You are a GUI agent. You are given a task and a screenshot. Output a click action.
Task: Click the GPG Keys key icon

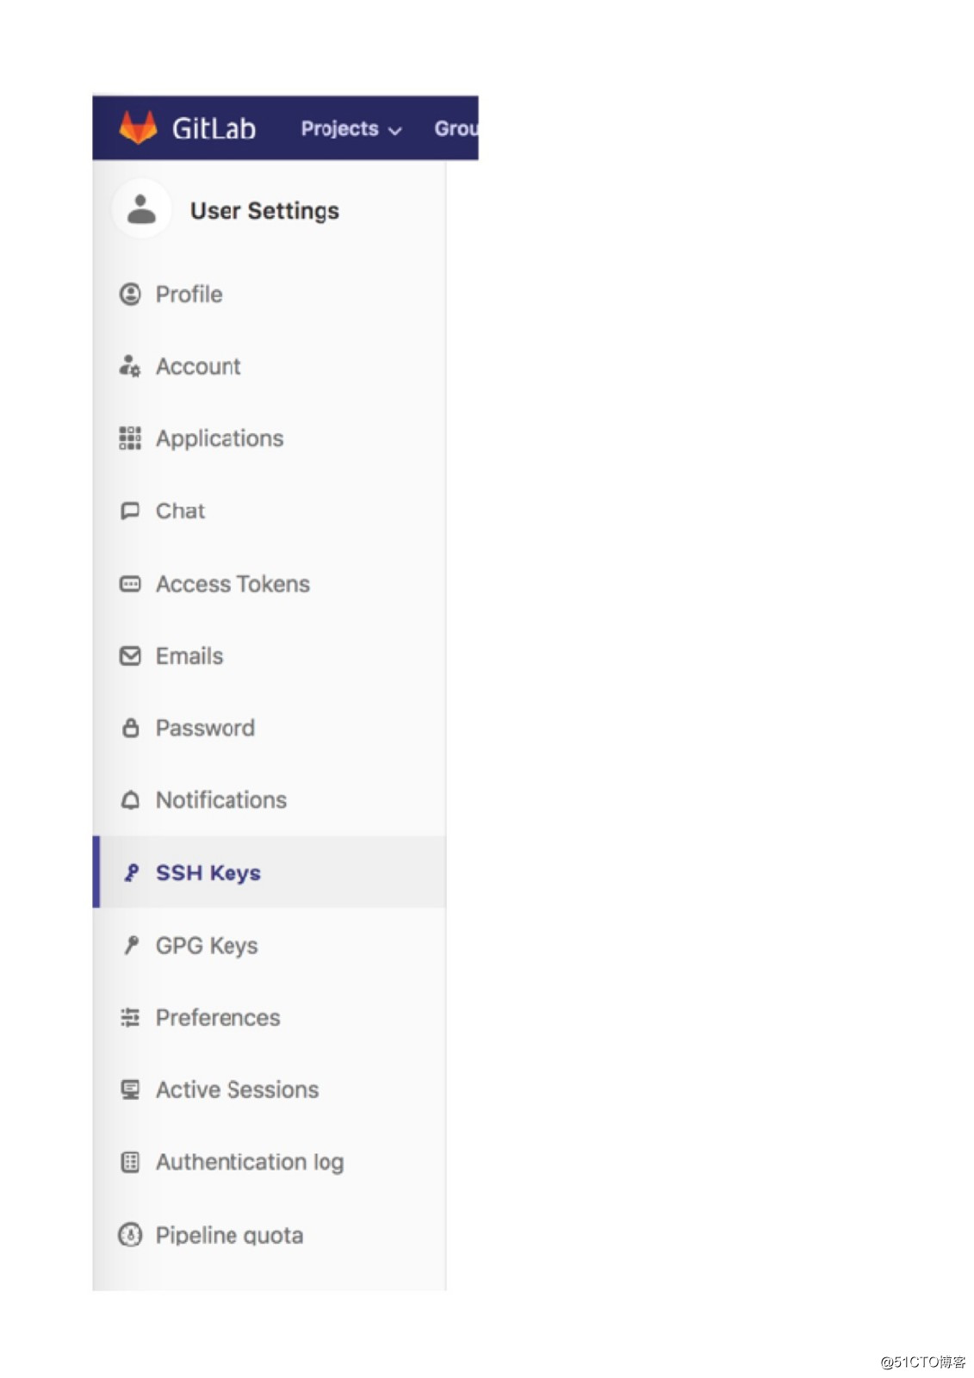click(x=131, y=945)
